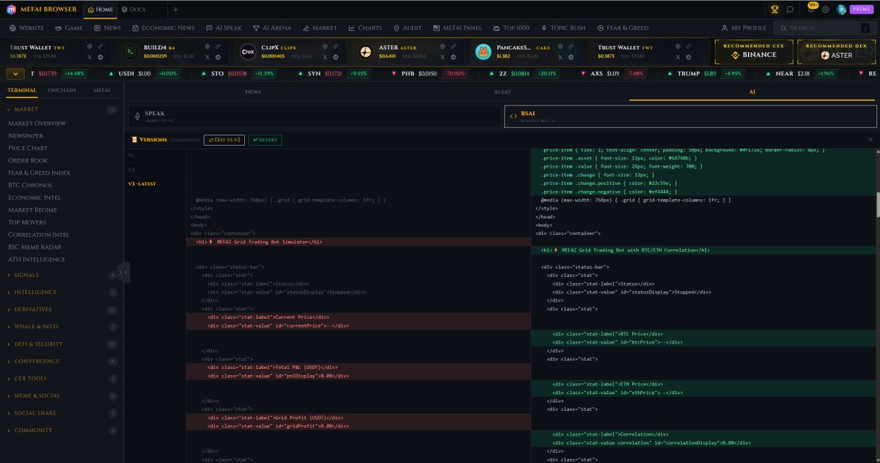
Task: Open BSC Meme Radar
Action: click(34, 247)
